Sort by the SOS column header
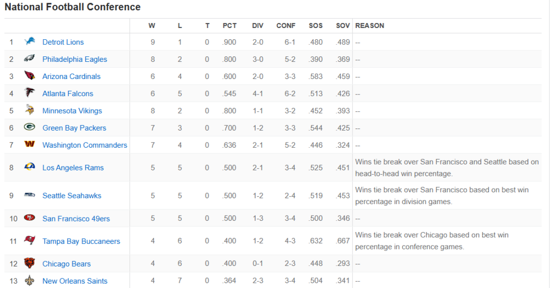 [x=316, y=26]
